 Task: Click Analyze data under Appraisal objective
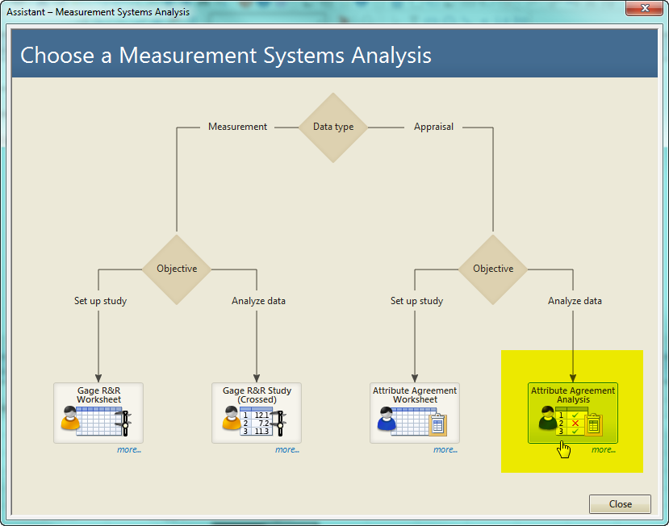coord(575,301)
